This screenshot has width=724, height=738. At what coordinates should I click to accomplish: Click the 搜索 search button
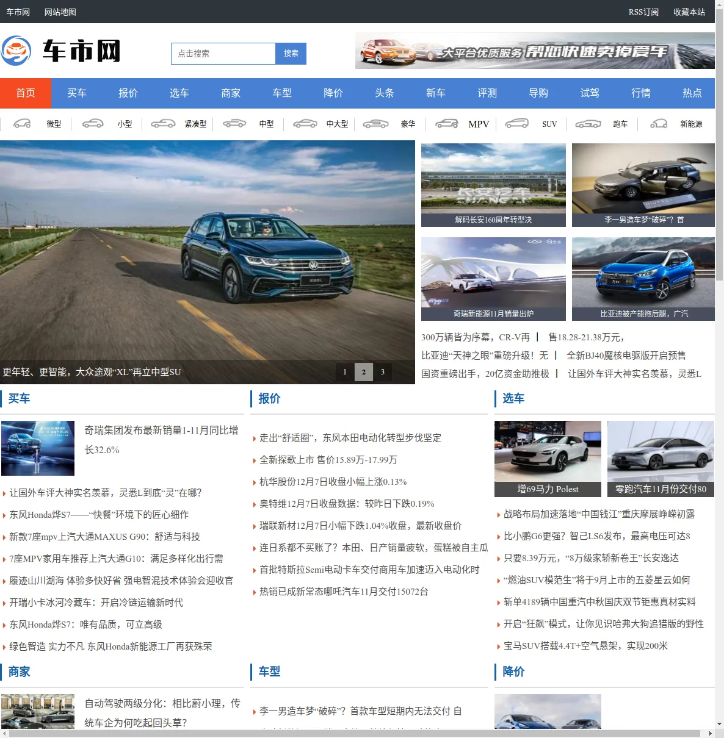coord(291,54)
